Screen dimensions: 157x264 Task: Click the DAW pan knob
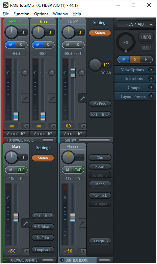coord(69,32)
